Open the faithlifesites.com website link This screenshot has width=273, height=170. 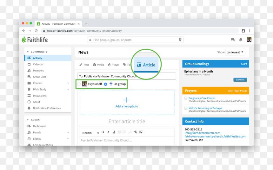point(215,136)
